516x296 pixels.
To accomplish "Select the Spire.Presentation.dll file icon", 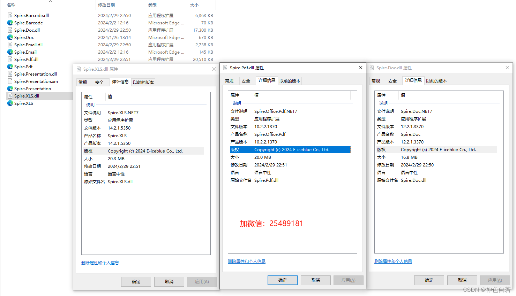I will coord(10,74).
